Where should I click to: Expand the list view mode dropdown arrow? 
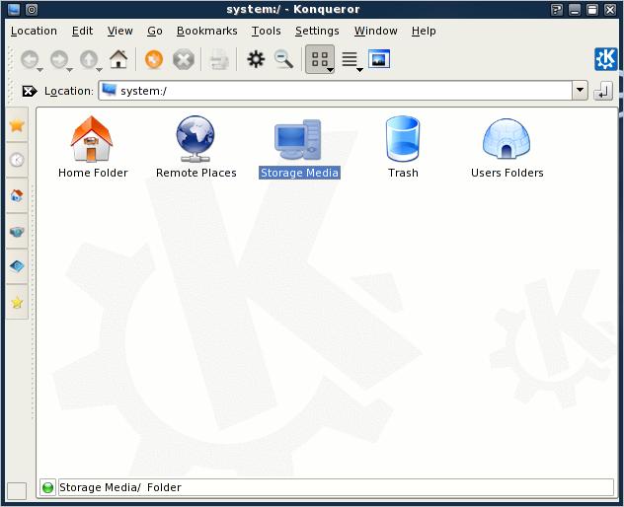pos(359,70)
